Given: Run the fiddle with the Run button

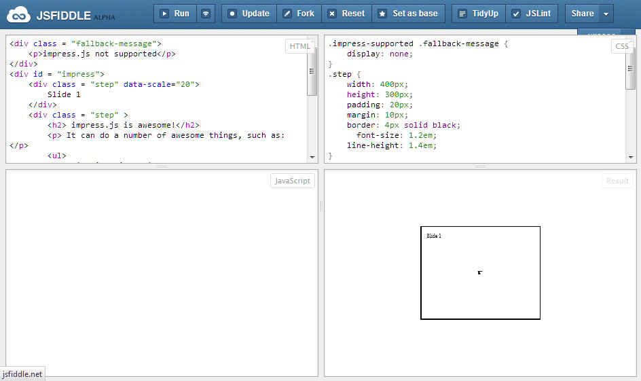Looking at the screenshot, I should tap(175, 14).
